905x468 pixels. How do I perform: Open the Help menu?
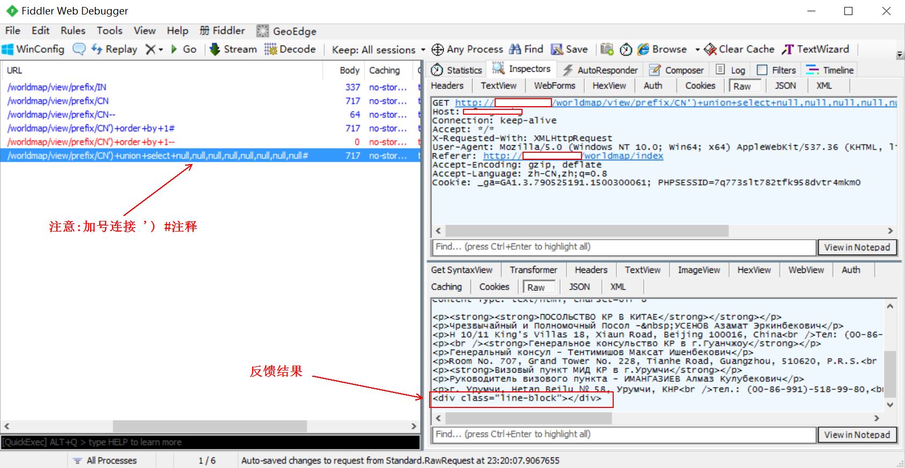coord(177,31)
